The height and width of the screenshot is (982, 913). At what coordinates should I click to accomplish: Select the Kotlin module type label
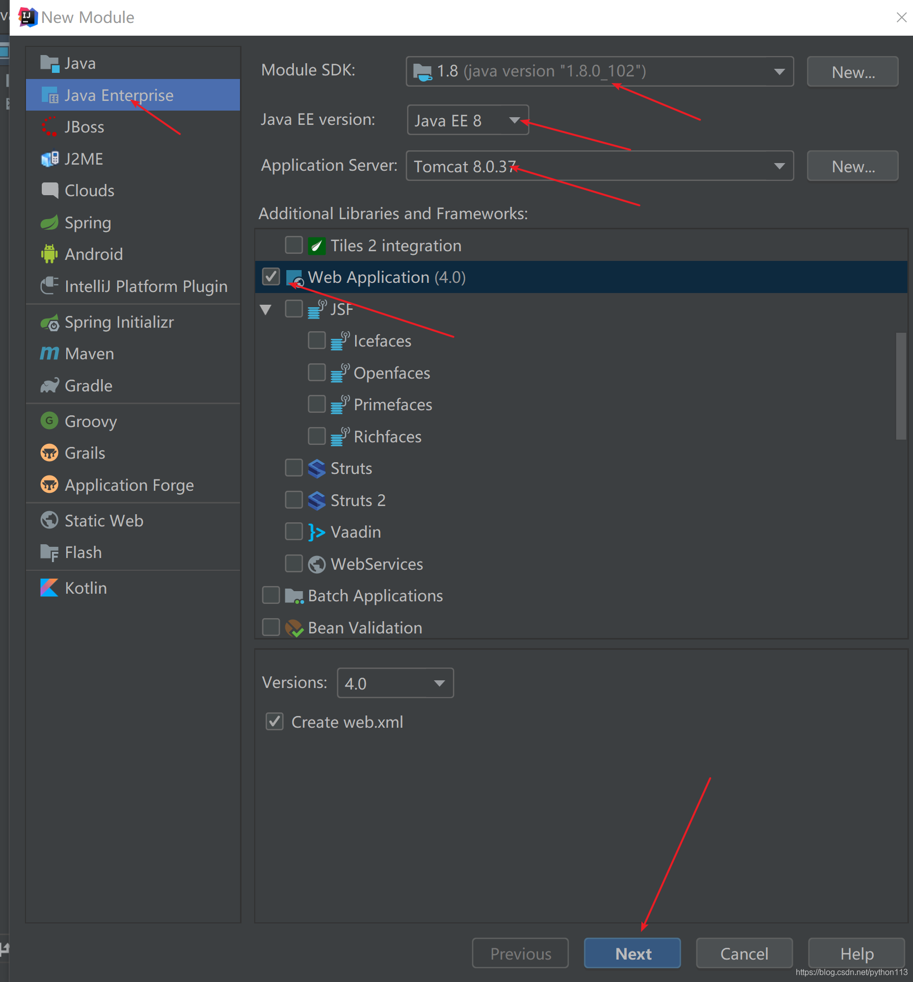86,588
